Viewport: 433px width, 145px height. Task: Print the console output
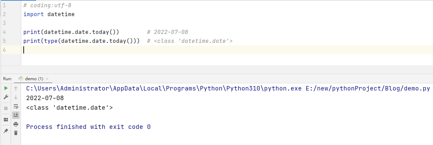(16, 124)
